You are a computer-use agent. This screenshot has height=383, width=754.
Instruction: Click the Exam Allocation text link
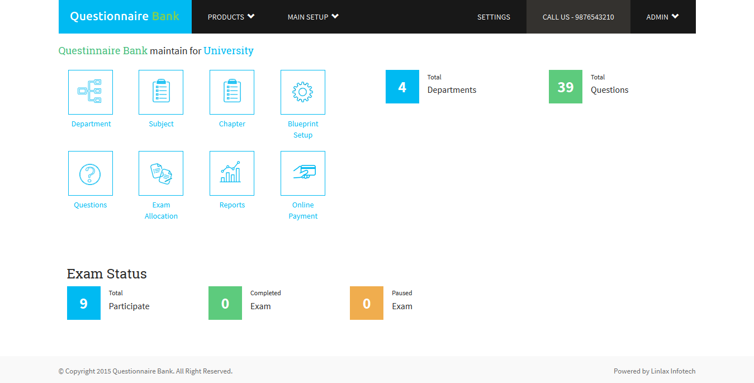pyautogui.click(x=161, y=211)
